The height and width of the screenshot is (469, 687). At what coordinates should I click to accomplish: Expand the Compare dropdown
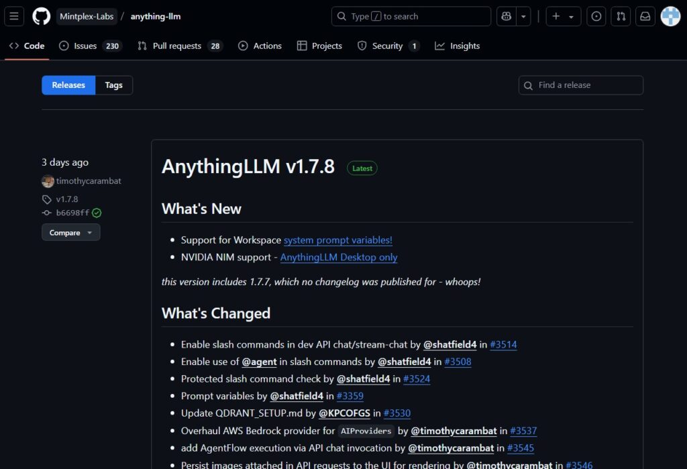70,232
